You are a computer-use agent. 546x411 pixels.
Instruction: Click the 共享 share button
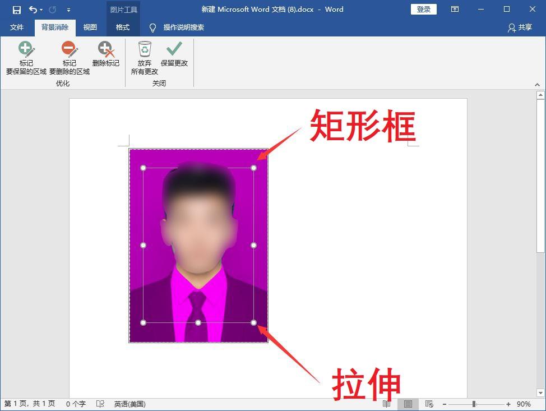(x=520, y=27)
